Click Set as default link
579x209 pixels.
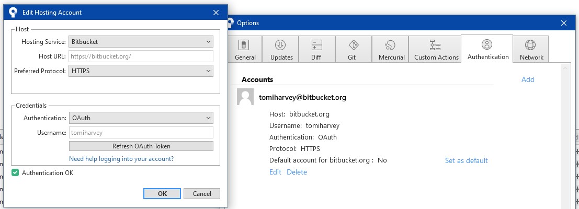[x=467, y=161]
